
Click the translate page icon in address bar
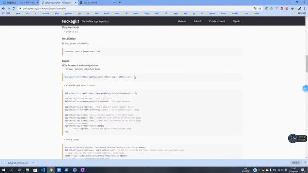(255, 9)
